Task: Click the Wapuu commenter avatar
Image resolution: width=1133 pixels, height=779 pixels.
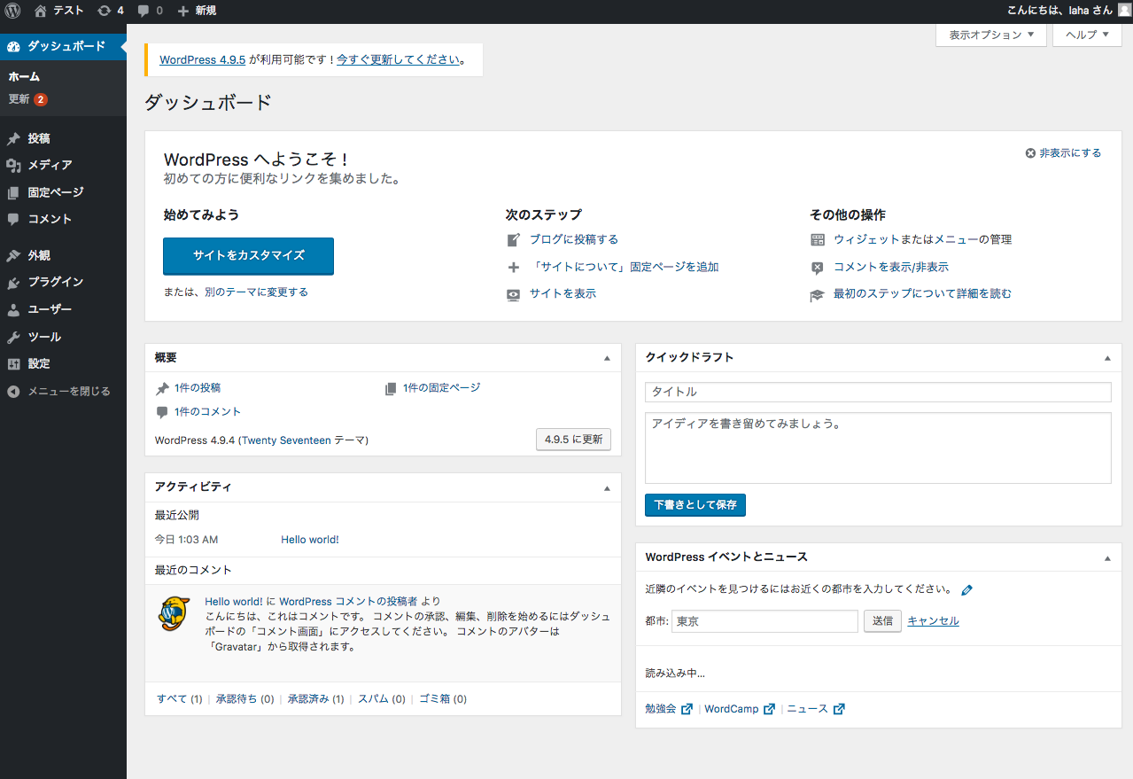Action: pos(174,613)
